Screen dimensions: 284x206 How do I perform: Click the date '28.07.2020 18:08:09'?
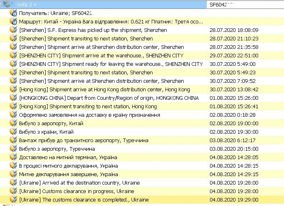[x=234, y=30]
